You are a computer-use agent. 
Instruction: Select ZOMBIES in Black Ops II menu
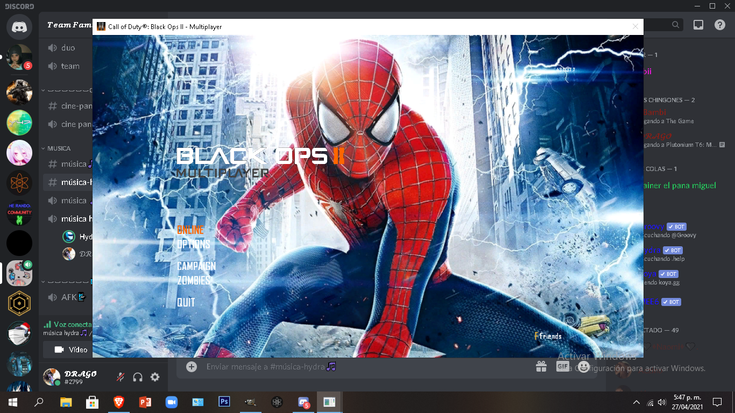[194, 281]
